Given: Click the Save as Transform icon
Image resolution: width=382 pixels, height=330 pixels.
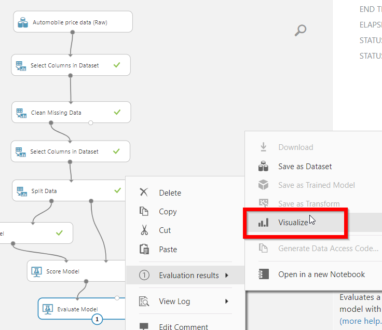Looking at the screenshot, I should [x=263, y=203].
